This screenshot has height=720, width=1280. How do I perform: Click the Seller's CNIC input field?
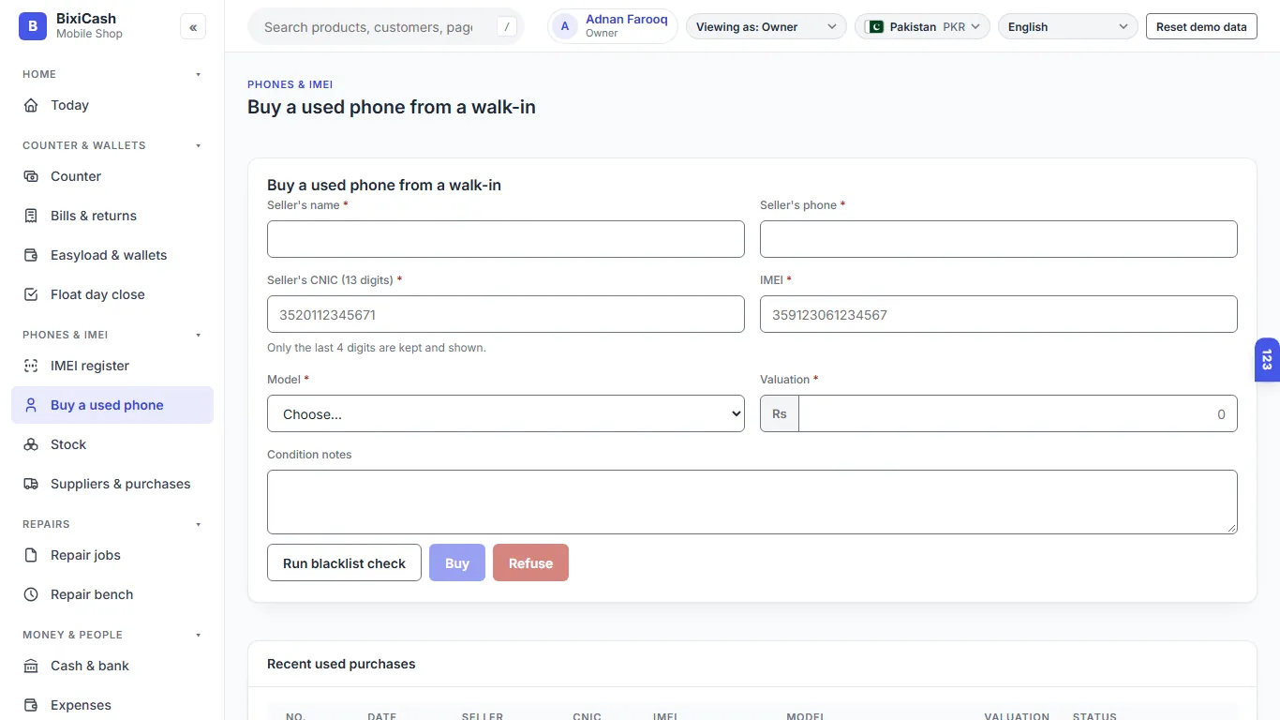(x=506, y=314)
